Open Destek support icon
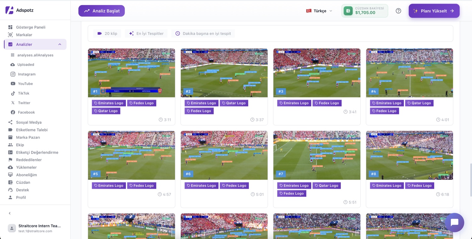The image size is (472, 239). point(10,190)
